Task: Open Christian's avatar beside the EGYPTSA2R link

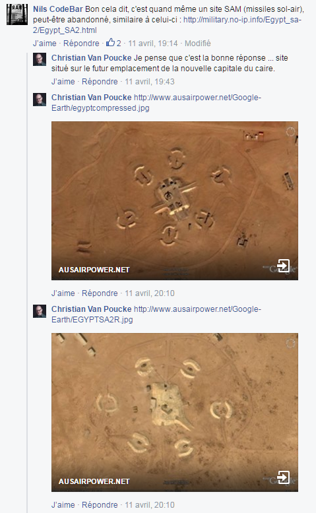Action: (40, 311)
